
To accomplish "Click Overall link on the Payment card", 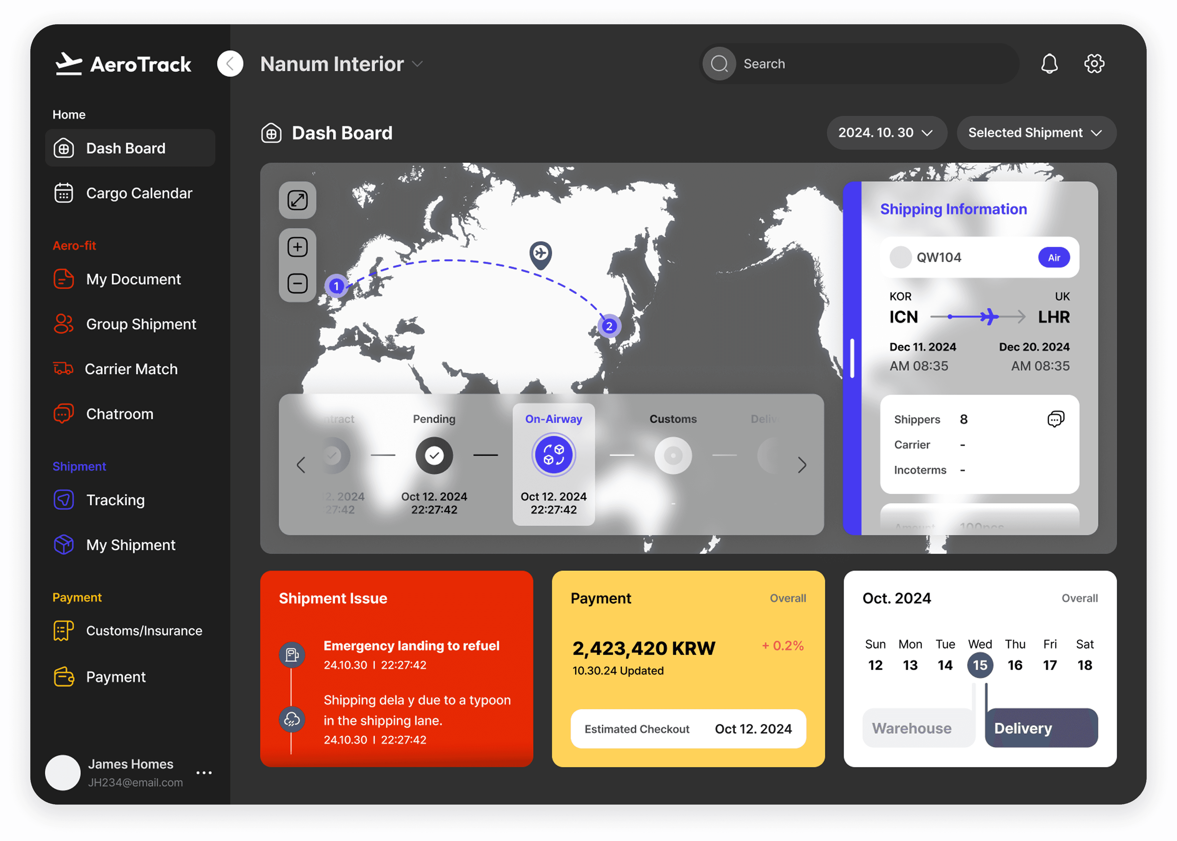I will pos(787,598).
